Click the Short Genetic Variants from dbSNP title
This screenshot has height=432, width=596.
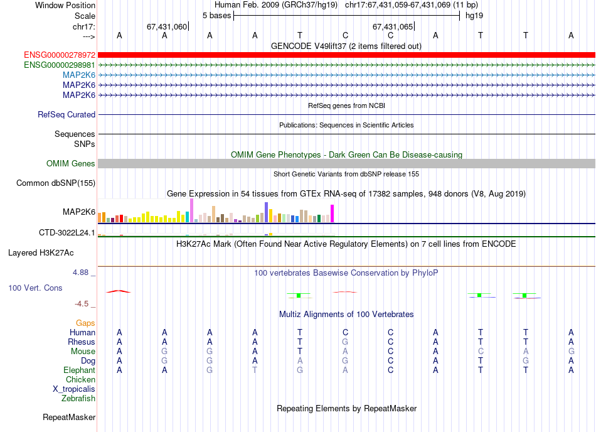pyautogui.click(x=346, y=174)
